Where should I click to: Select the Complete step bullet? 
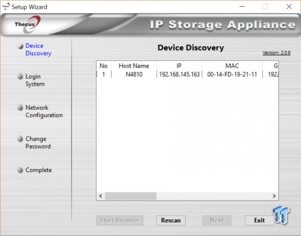click(x=20, y=170)
